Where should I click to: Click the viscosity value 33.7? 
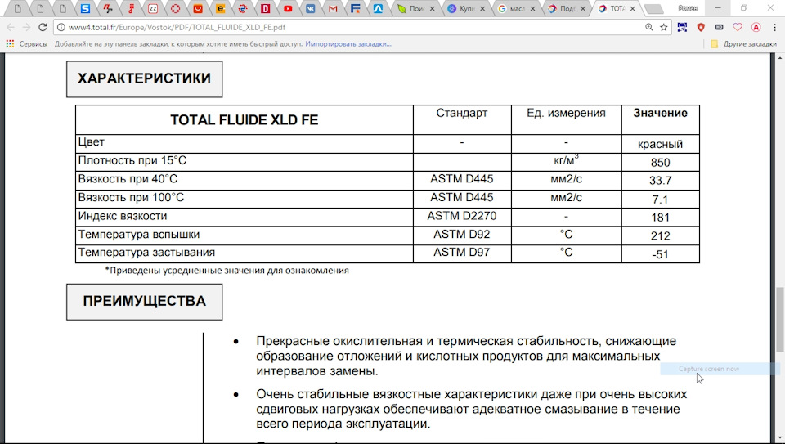pyautogui.click(x=661, y=181)
